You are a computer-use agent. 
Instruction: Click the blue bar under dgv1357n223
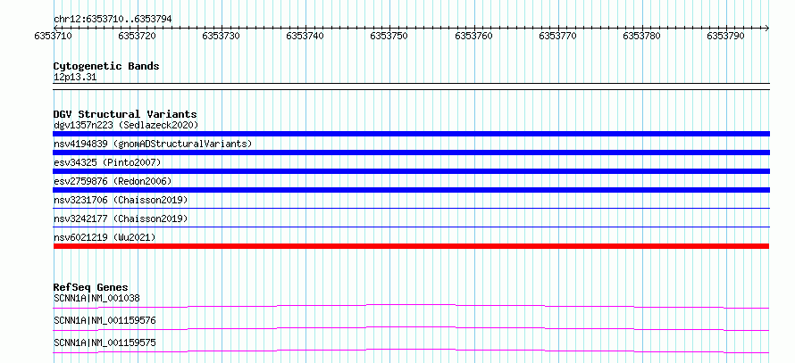pyautogui.click(x=411, y=134)
